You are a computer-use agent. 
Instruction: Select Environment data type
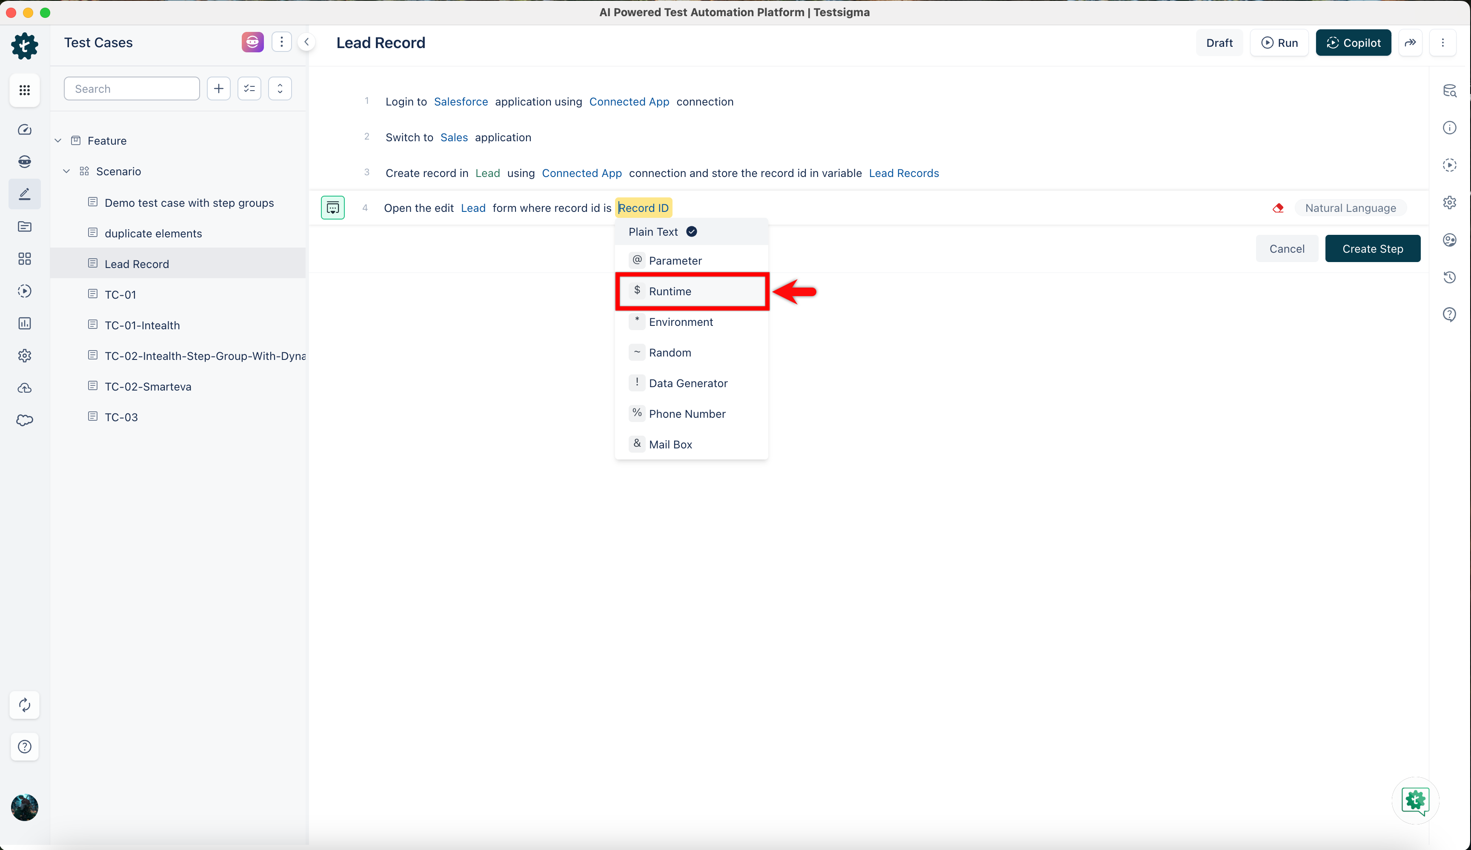tap(691, 322)
